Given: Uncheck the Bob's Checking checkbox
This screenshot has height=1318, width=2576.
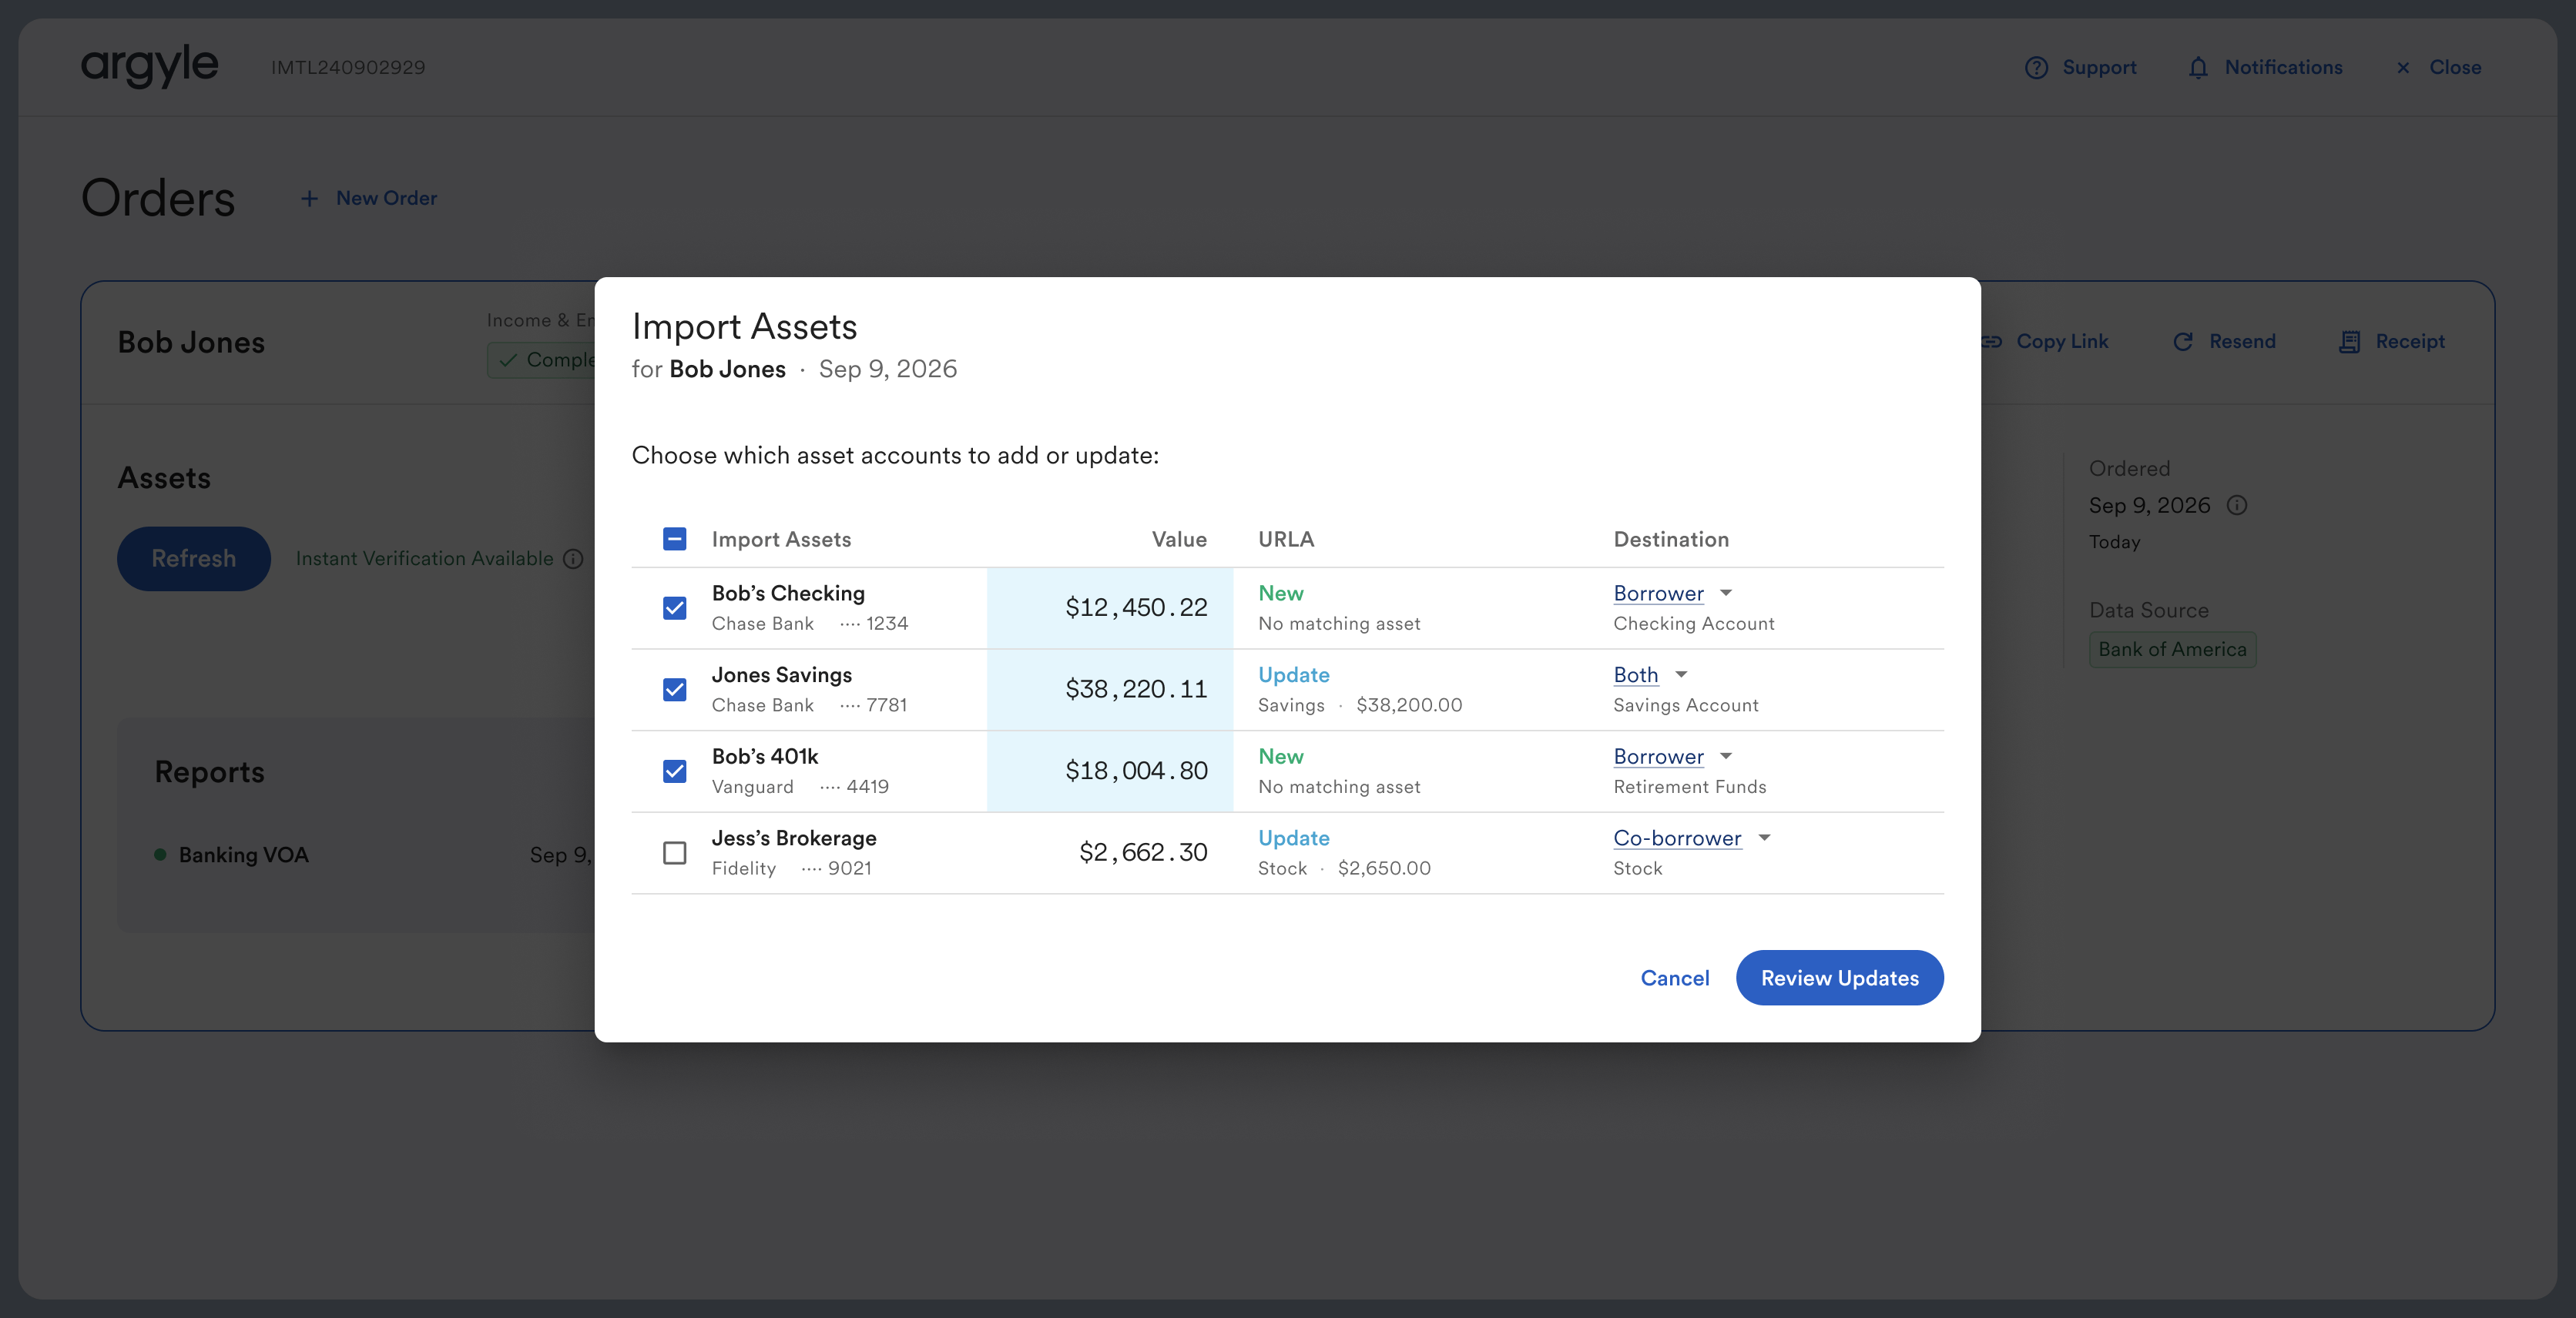Looking at the screenshot, I should point(675,607).
